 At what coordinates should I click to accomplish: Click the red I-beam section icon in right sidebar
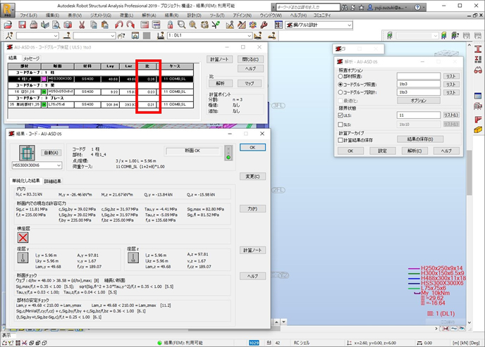point(478,49)
